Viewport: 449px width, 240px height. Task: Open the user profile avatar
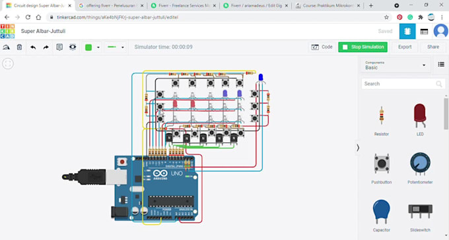pos(440,31)
